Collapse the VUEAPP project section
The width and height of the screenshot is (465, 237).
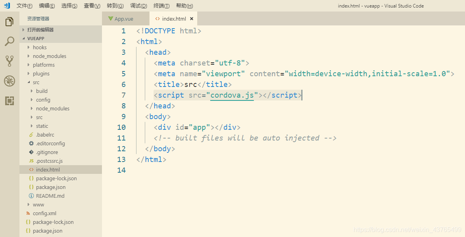60,39
